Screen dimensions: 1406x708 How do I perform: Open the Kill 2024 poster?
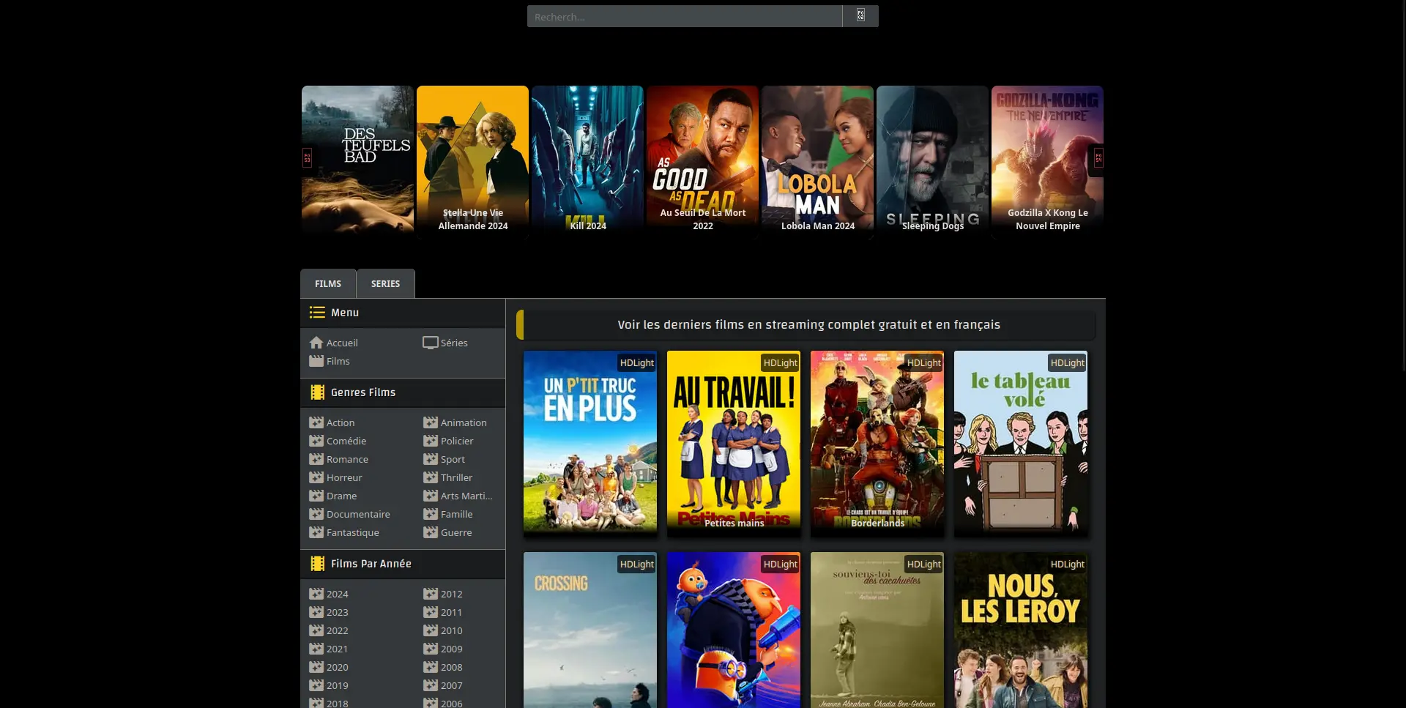[587, 161]
